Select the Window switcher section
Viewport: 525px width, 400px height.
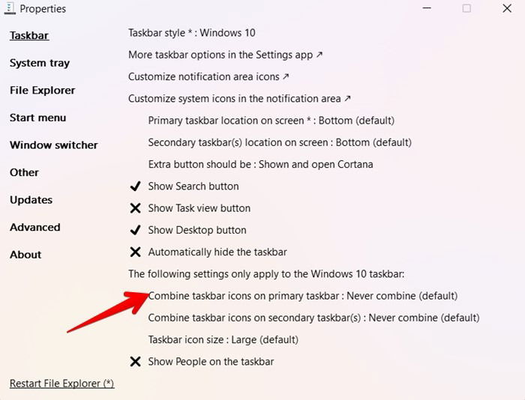(53, 145)
